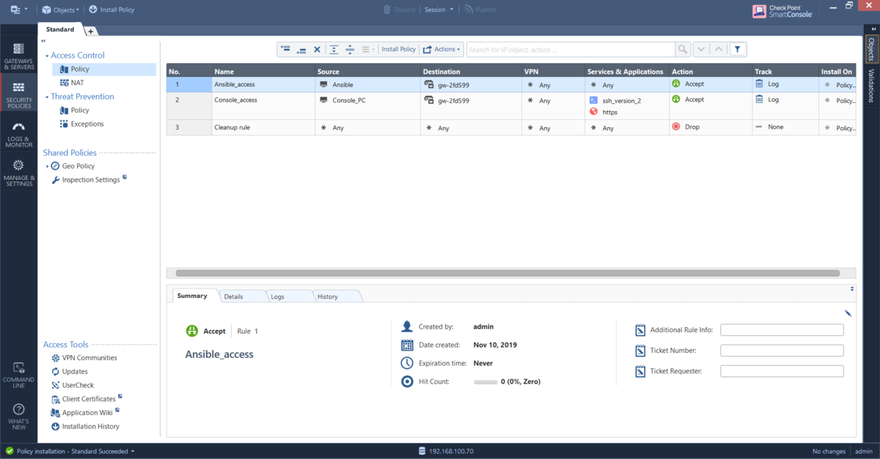Click the Services & Applications column header
880x459 pixels.
coord(626,72)
